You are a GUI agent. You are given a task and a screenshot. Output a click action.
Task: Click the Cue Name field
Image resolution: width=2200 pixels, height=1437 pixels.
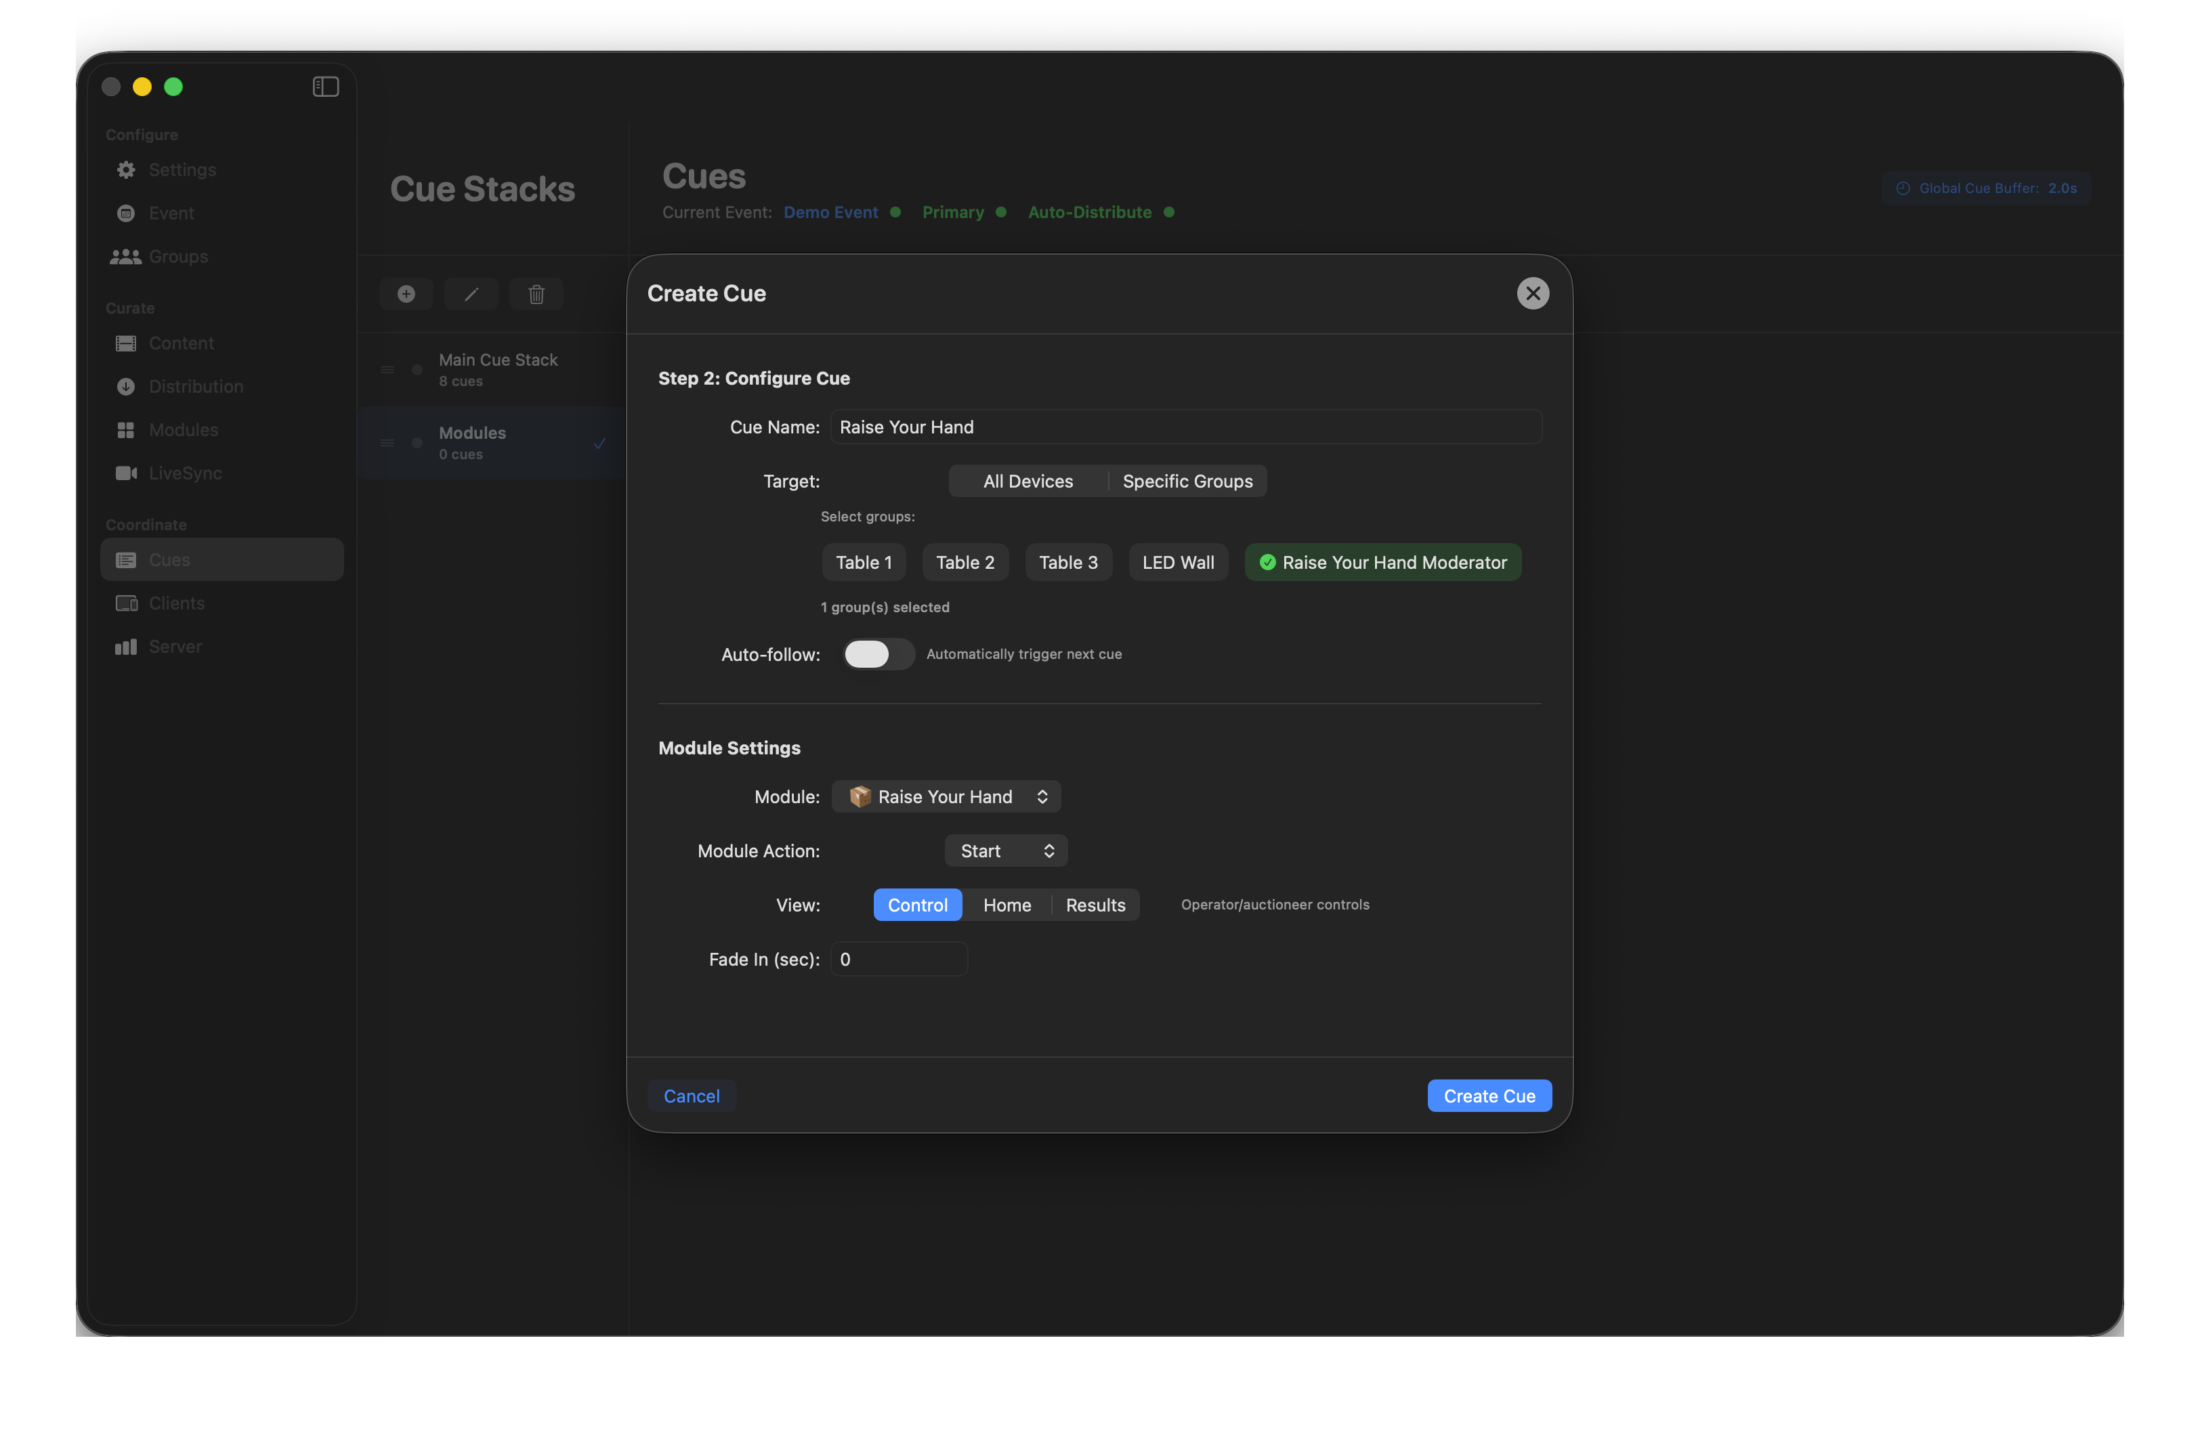click(x=1186, y=427)
